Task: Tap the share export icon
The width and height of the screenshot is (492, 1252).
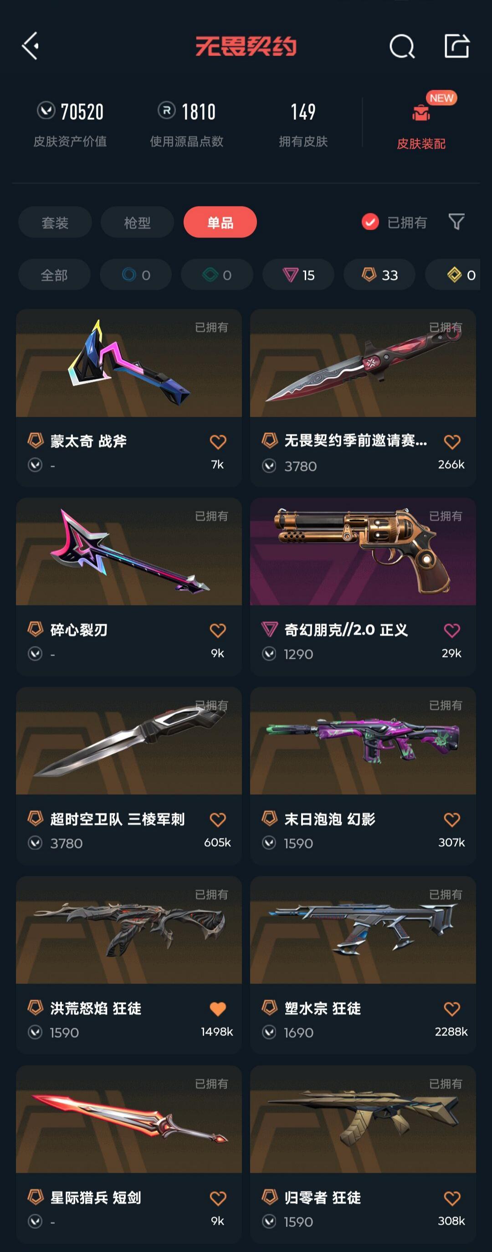Action: (456, 46)
